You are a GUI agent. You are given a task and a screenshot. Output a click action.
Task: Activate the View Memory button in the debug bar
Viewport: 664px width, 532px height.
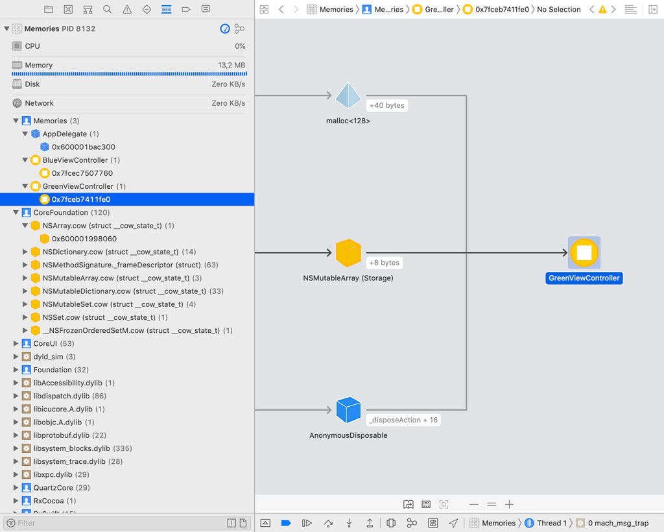pos(433,523)
